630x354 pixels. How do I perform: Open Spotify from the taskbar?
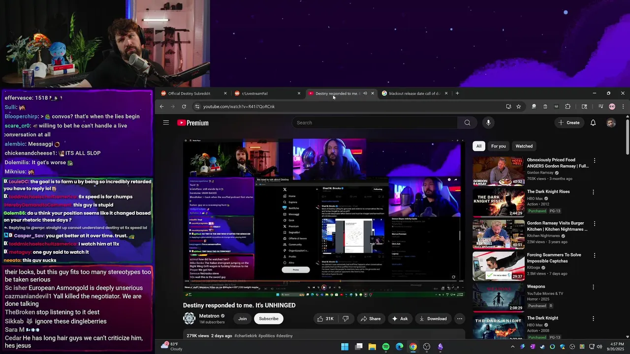[386, 347]
